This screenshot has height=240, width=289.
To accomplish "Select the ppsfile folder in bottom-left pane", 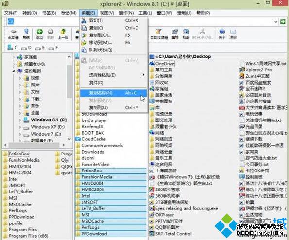I will (x=16, y=223).
